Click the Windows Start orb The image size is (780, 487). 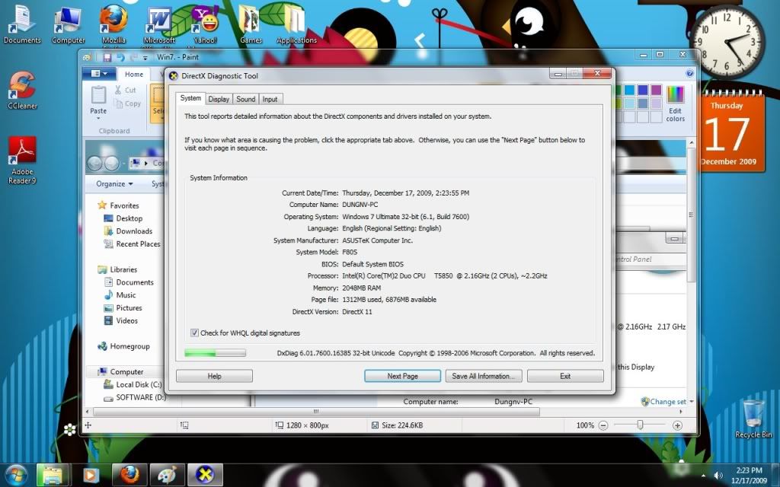pyautogui.click(x=17, y=475)
